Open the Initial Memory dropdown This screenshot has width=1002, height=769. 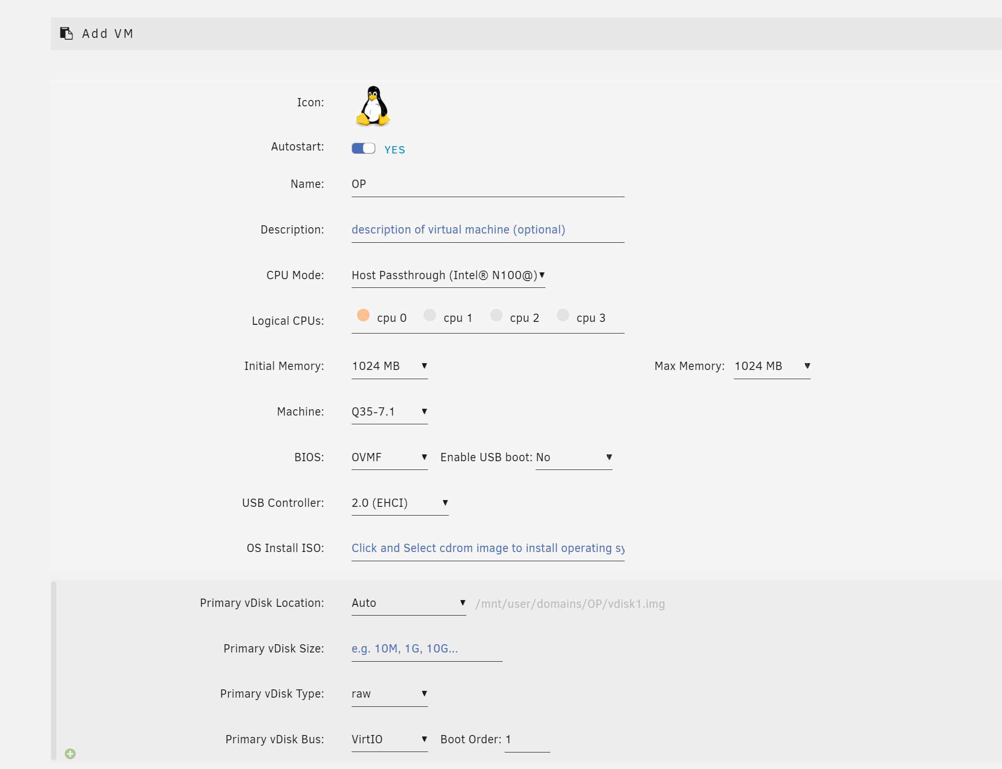tap(389, 366)
